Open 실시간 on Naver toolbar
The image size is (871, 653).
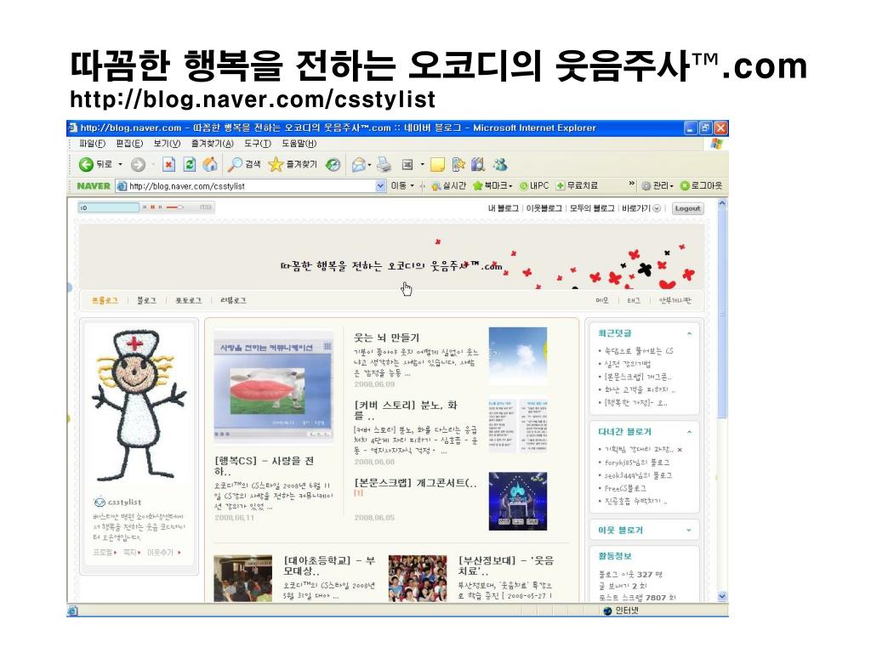(x=449, y=185)
